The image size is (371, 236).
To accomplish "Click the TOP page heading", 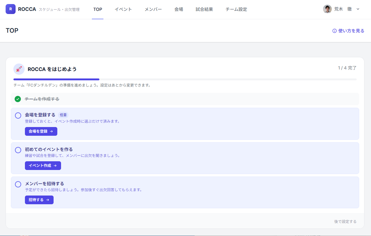I will (x=12, y=31).
